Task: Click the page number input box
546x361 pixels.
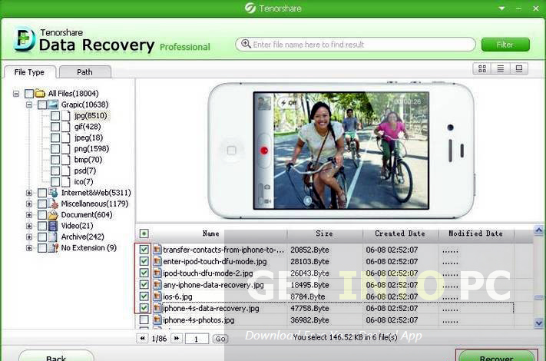Action: [197, 339]
